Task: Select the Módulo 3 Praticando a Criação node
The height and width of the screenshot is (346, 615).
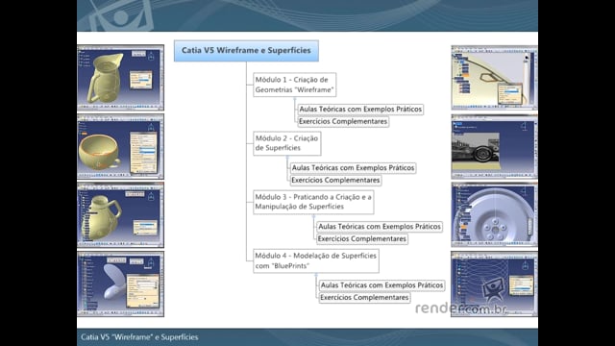Action: click(x=313, y=202)
